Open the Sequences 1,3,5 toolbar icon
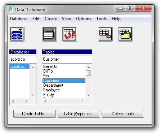Viewport: 161px width, 134px height. (x=70, y=34)
